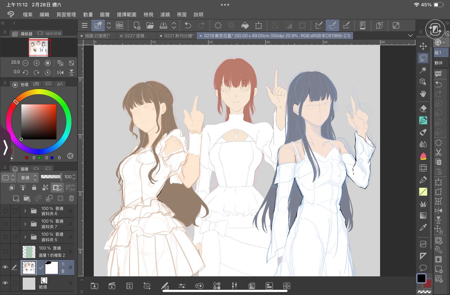The image size is (450, 295).
Task: Click the Save download icon in command bar
Action: 163,25
